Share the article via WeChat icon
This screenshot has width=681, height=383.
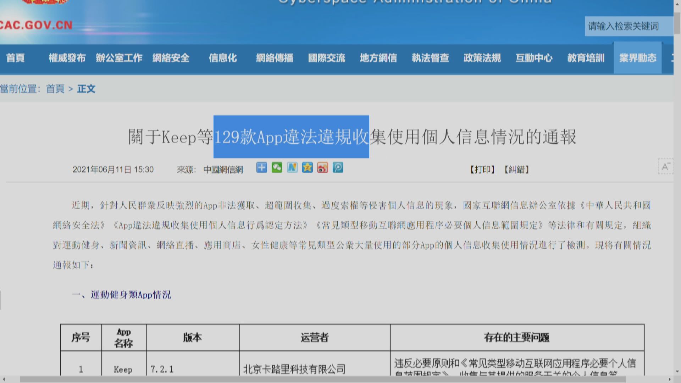click(x=277, y=168)
